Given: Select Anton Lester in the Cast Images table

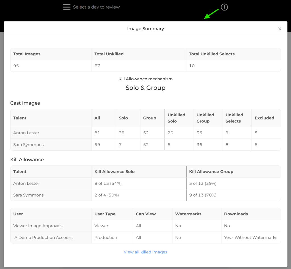Looking at the screenshot, I should 26,133.
